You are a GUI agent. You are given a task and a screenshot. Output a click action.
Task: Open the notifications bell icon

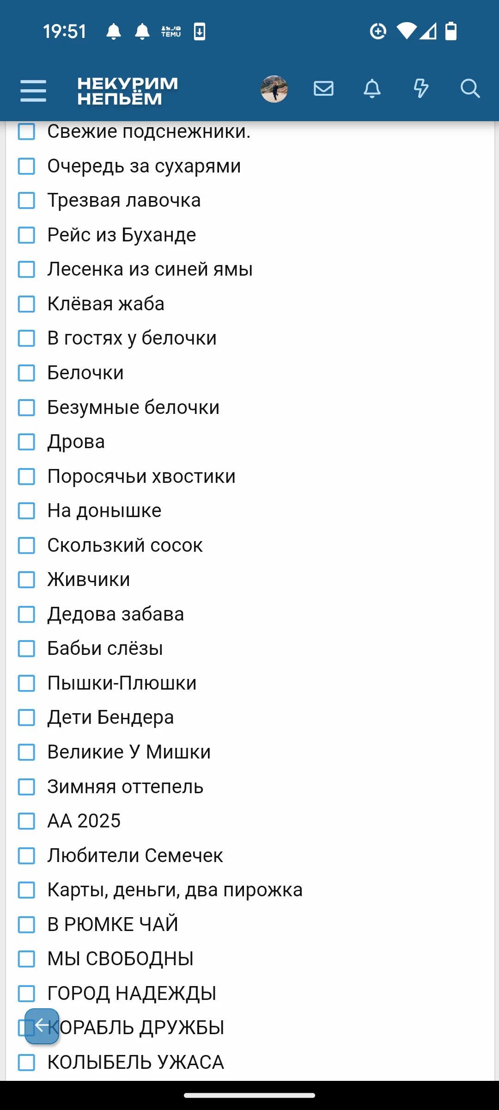(x=372, y=89)
